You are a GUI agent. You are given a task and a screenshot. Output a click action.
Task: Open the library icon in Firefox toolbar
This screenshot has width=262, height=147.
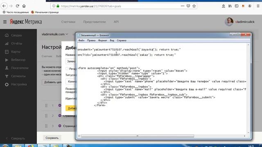pyautogui.click(x=230, y=6)
